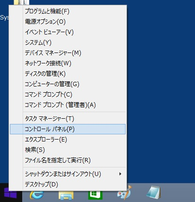
Task: Open the File Explorer taskbar icon
Action: click(66, 195)
